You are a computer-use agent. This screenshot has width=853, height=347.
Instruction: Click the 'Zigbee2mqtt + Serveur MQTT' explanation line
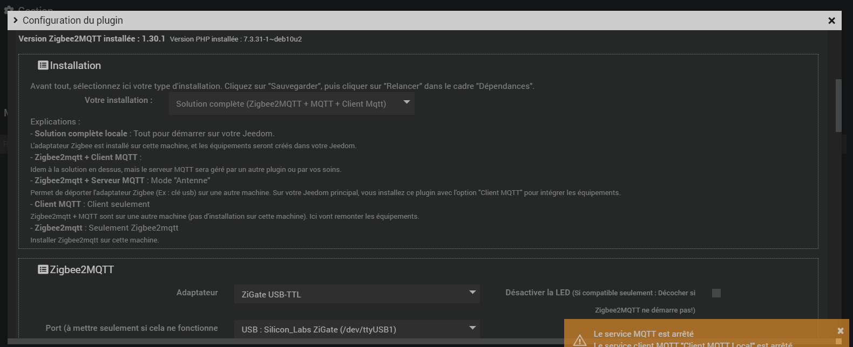120,181
